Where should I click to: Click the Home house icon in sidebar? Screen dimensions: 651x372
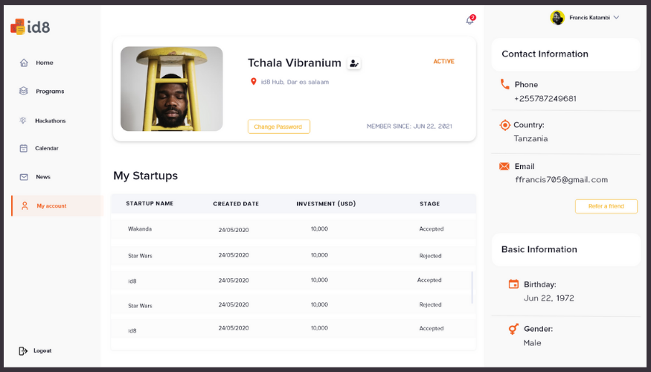pyautogui.click(x=24, y=62)
